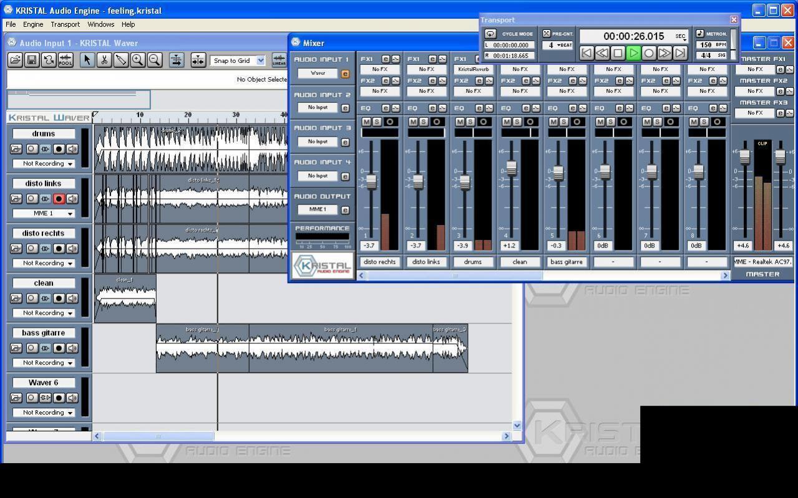Screen dimensions: 798x498
Task: Toggle cycle mode loop icon
Action: [490, 34]
